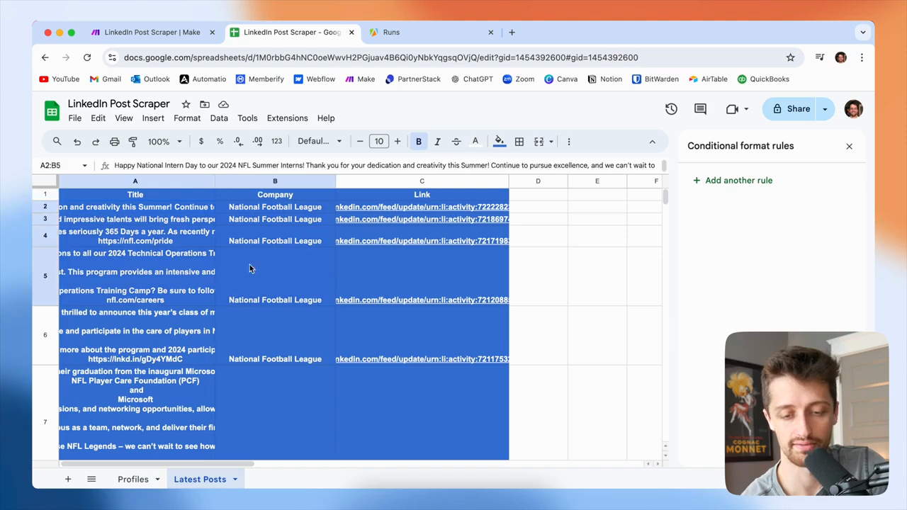Click the search menus magnifier icon
The image size is (907, 510).
coord(57,142)
